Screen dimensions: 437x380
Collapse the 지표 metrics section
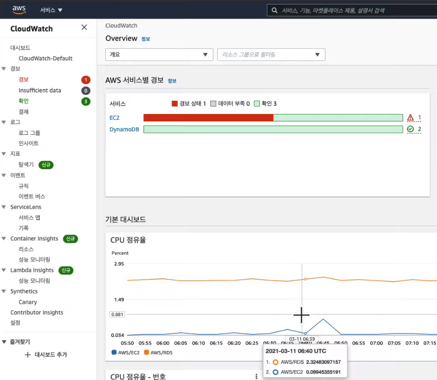point(3,153)
